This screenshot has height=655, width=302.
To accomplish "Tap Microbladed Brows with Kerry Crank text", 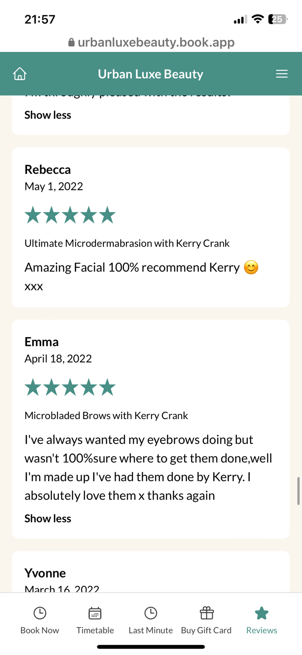I will (106, 416).
